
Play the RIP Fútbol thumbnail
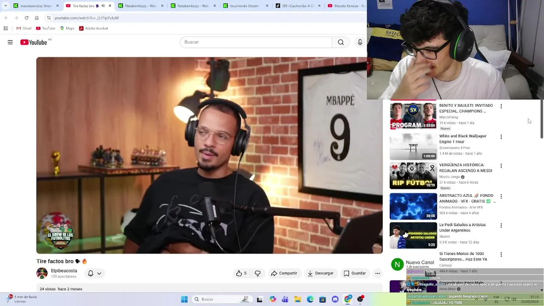(413, 176)
